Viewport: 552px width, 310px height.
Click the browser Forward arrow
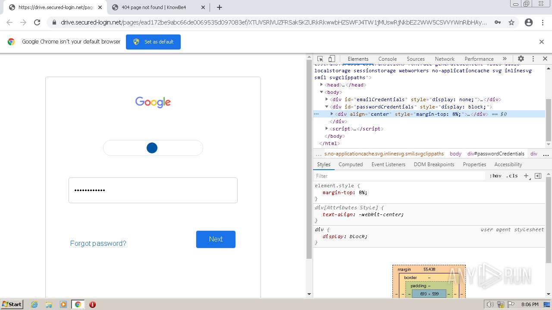23,22
